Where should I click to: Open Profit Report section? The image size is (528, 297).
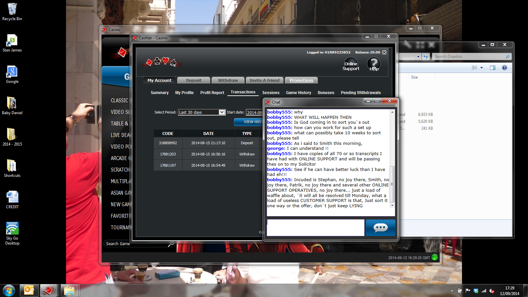(x=212, y=93)
